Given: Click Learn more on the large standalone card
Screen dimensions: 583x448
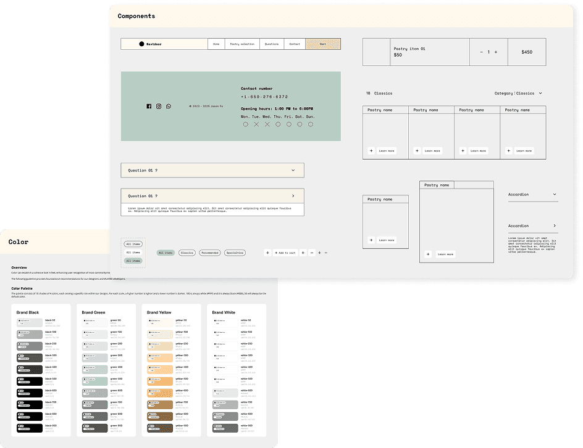Looking at the screenshot, I should click(445, 254).
